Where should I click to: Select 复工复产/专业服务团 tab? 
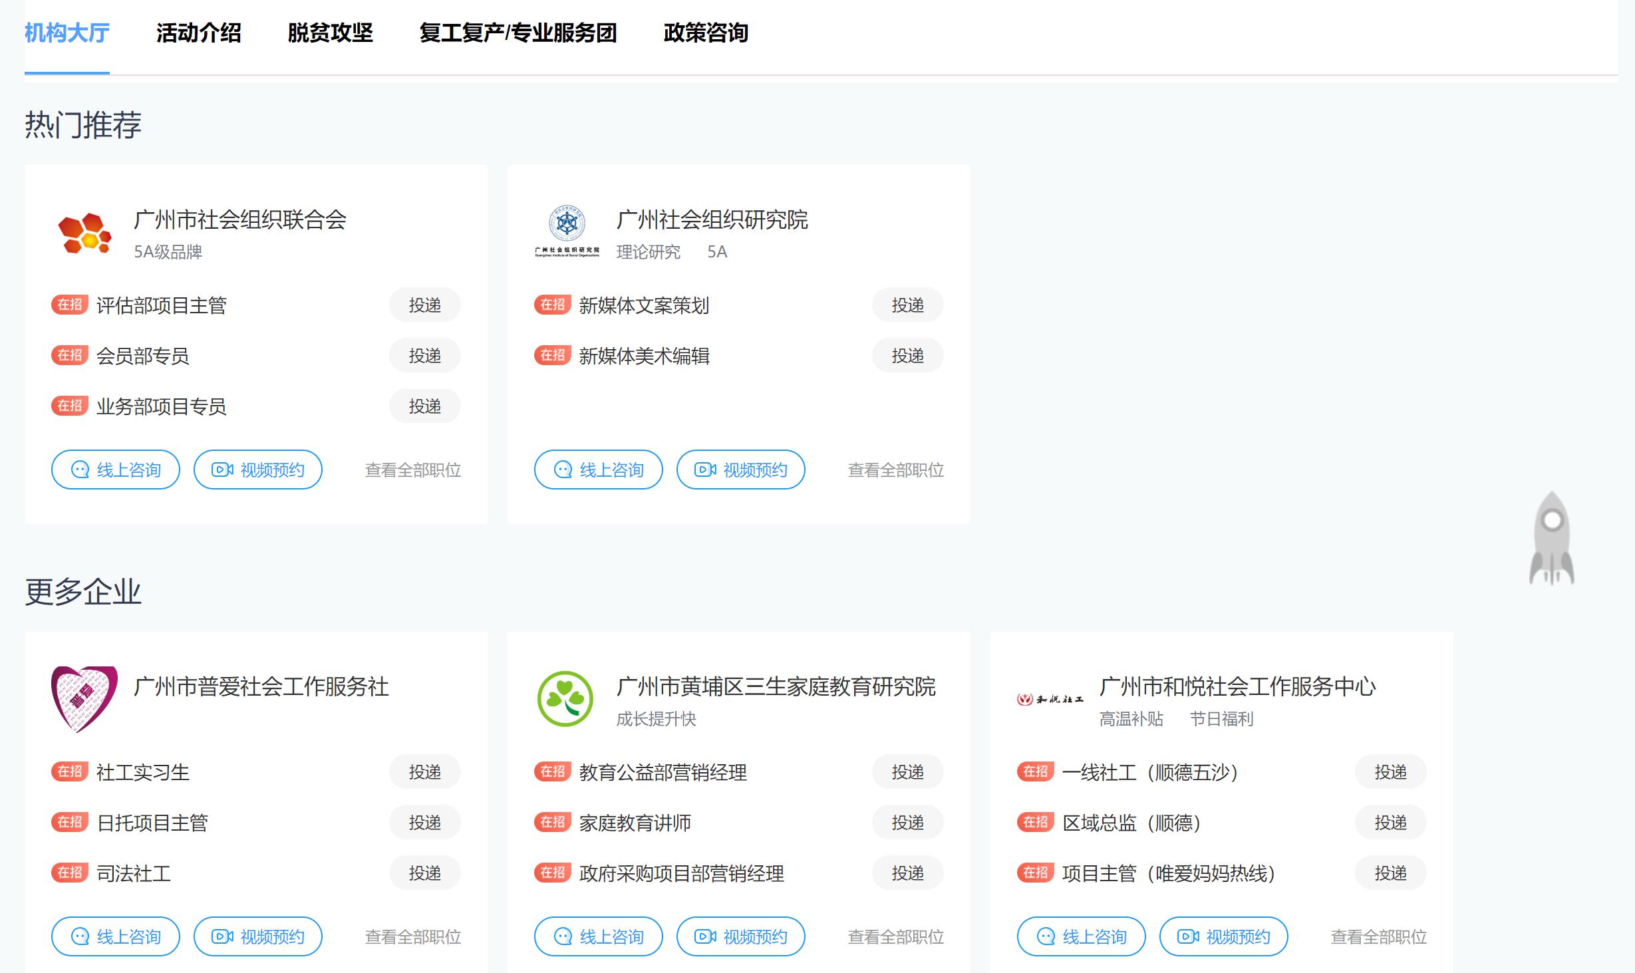(518, 33)
